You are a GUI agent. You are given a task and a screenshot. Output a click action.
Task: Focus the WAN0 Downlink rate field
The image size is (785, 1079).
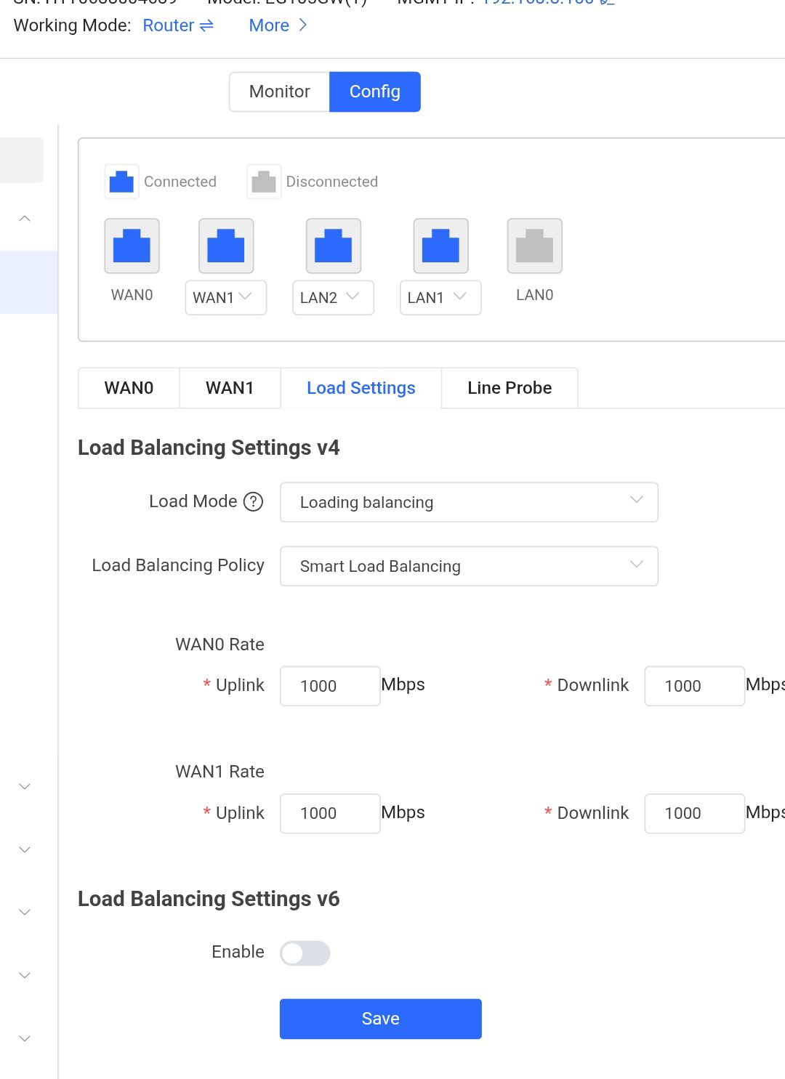pyautogui.click(x=695, y=686)
